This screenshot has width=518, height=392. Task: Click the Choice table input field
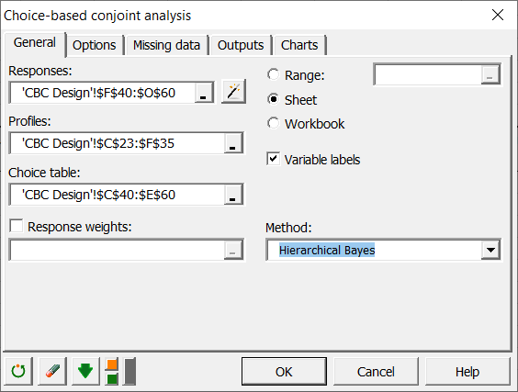(x=118, y=195)
